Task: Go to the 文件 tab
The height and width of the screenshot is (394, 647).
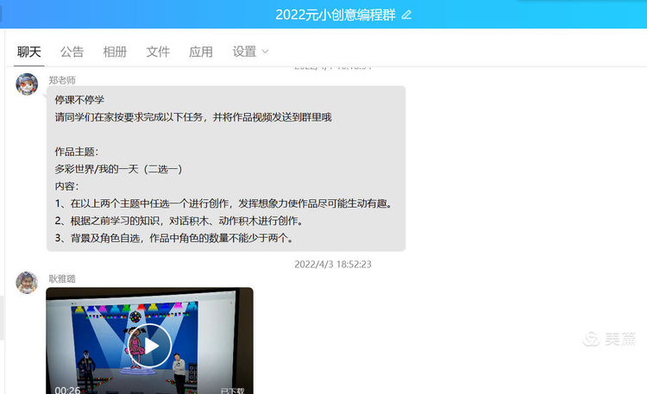Action: (158, 52)
